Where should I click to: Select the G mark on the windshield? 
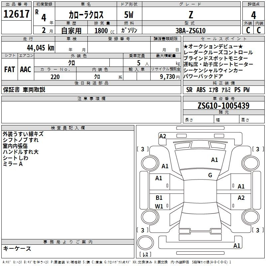[x=210, y=175]
